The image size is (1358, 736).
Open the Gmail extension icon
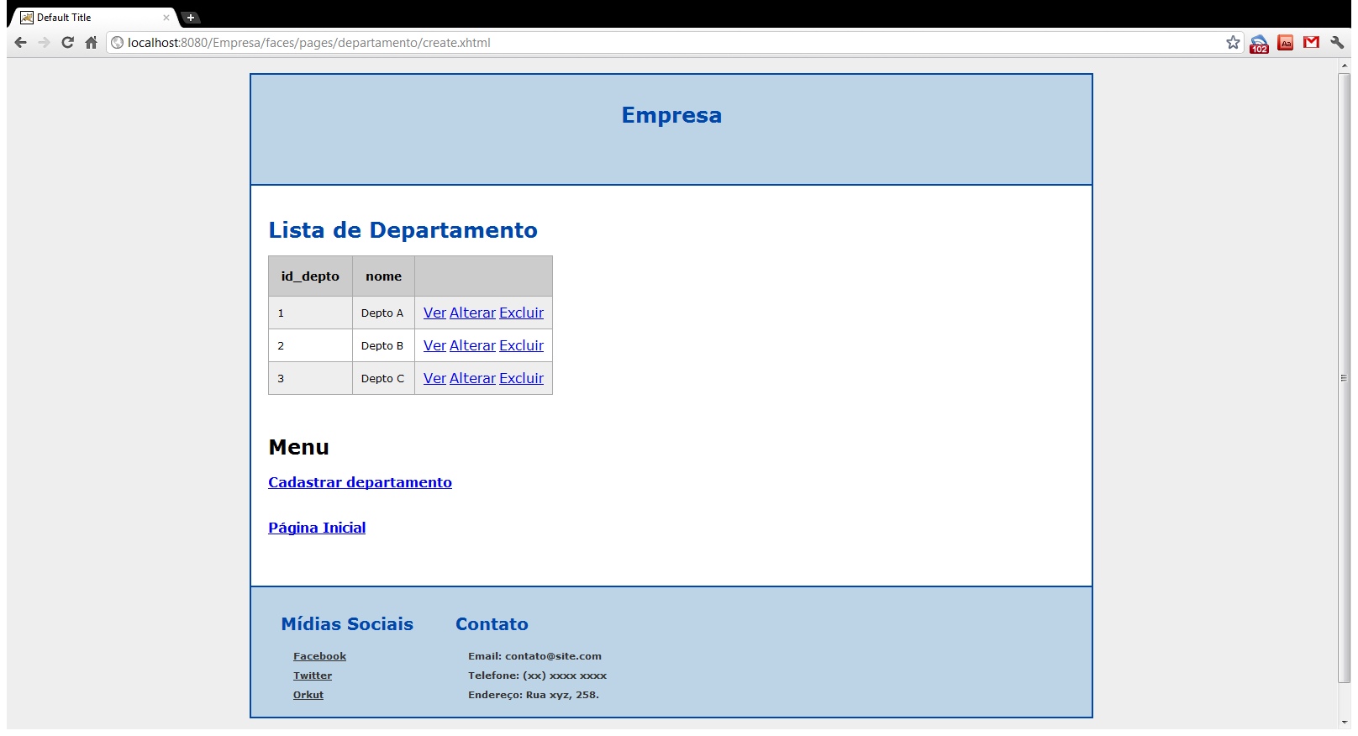tap(1311, 43)
